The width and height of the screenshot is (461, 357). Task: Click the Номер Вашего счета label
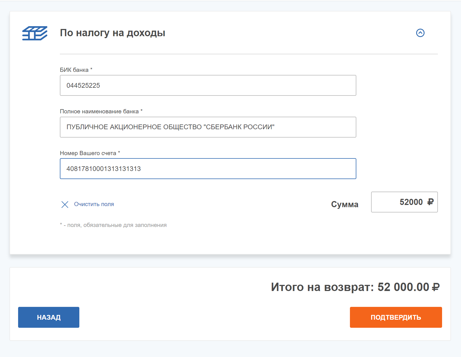[88, 153]
